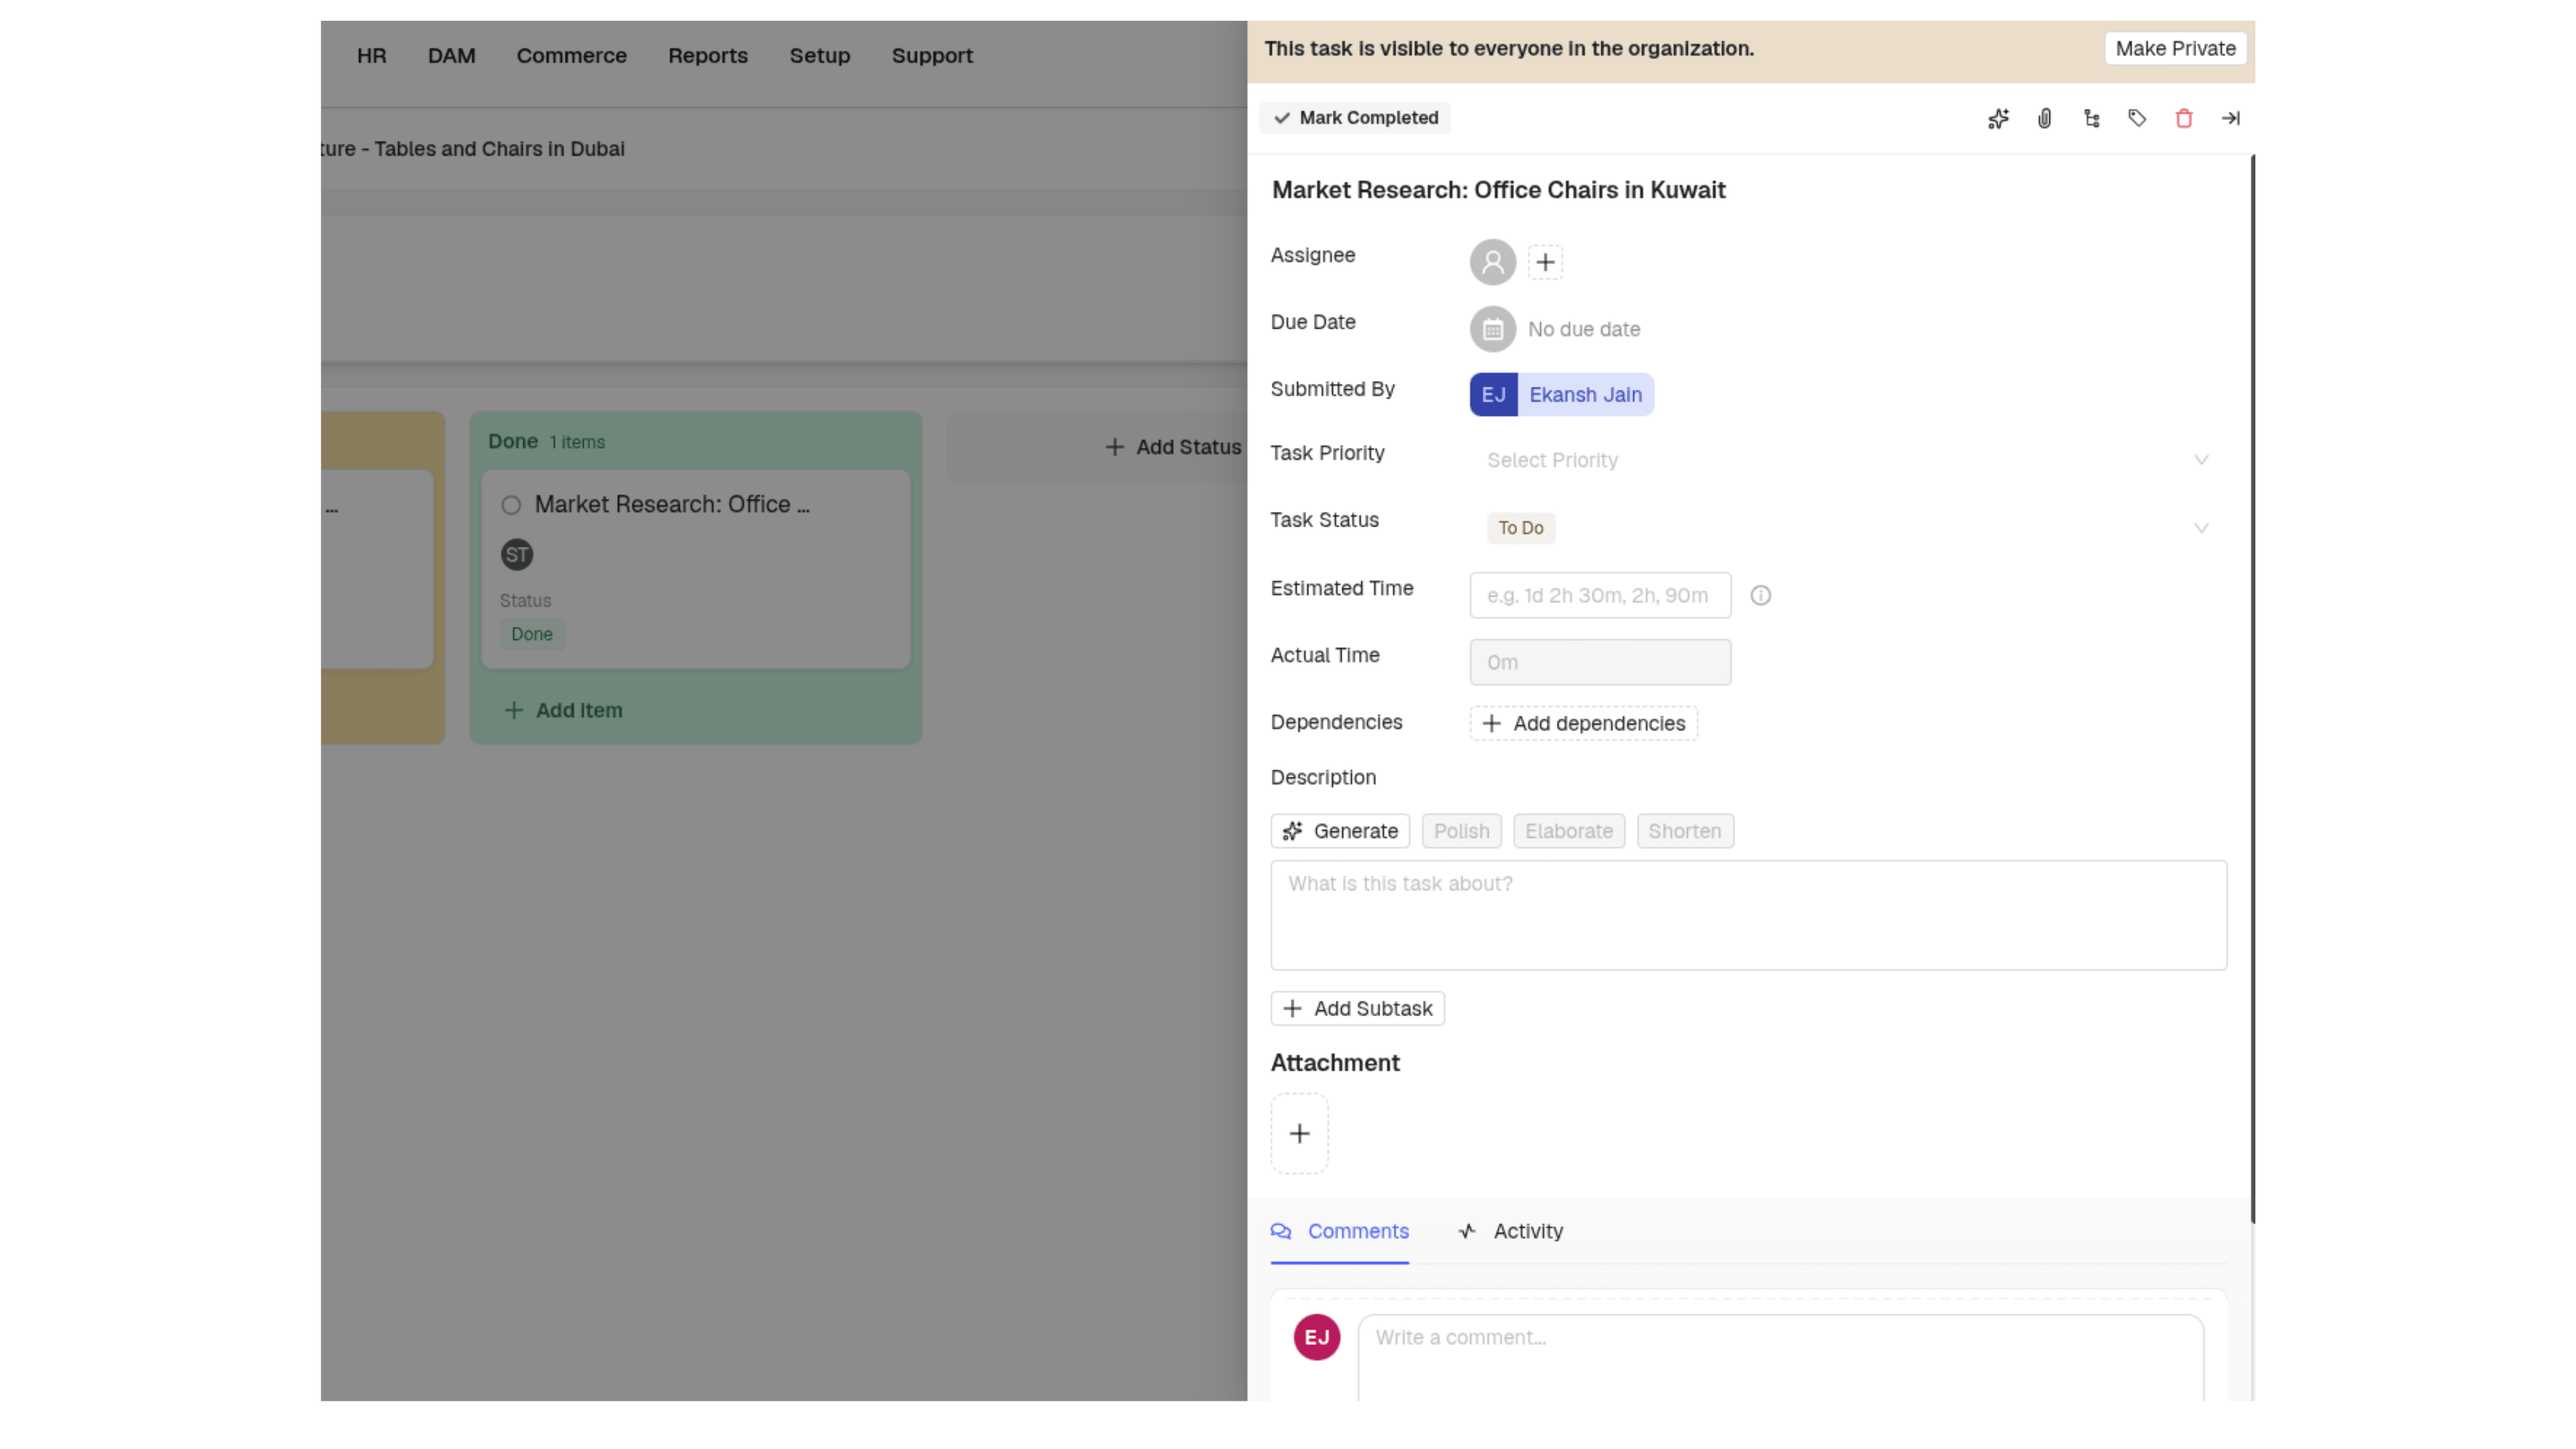The image size is (2576, 1449).
Task: Click the paperclip attachment icon
Action: click(x=2044, y=118)
